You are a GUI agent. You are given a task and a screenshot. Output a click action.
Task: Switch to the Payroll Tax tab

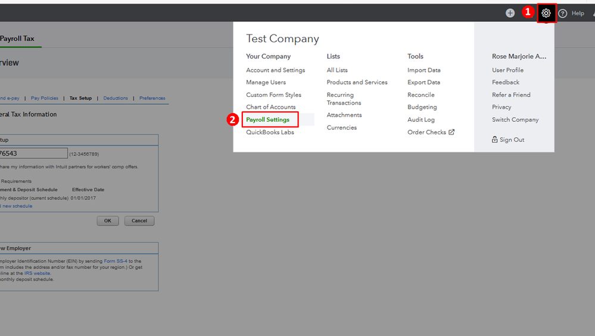tap(17, 39)
